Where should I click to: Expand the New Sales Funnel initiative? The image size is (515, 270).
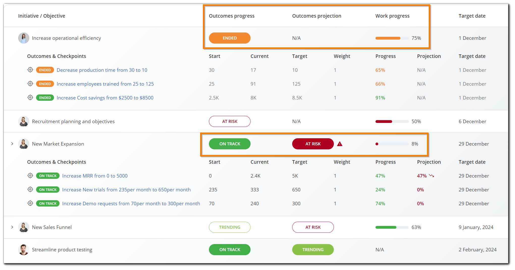tap(12, 227)
